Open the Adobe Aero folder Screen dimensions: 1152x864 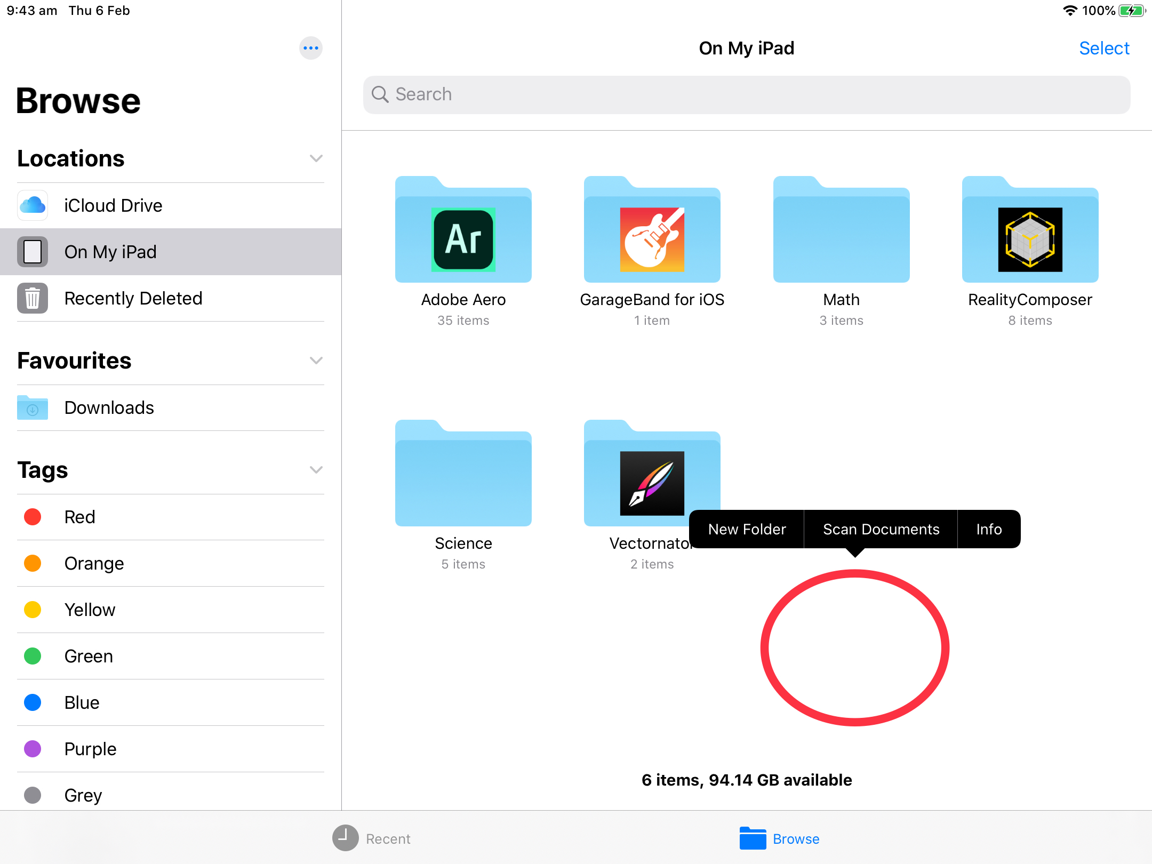[463, 229]
